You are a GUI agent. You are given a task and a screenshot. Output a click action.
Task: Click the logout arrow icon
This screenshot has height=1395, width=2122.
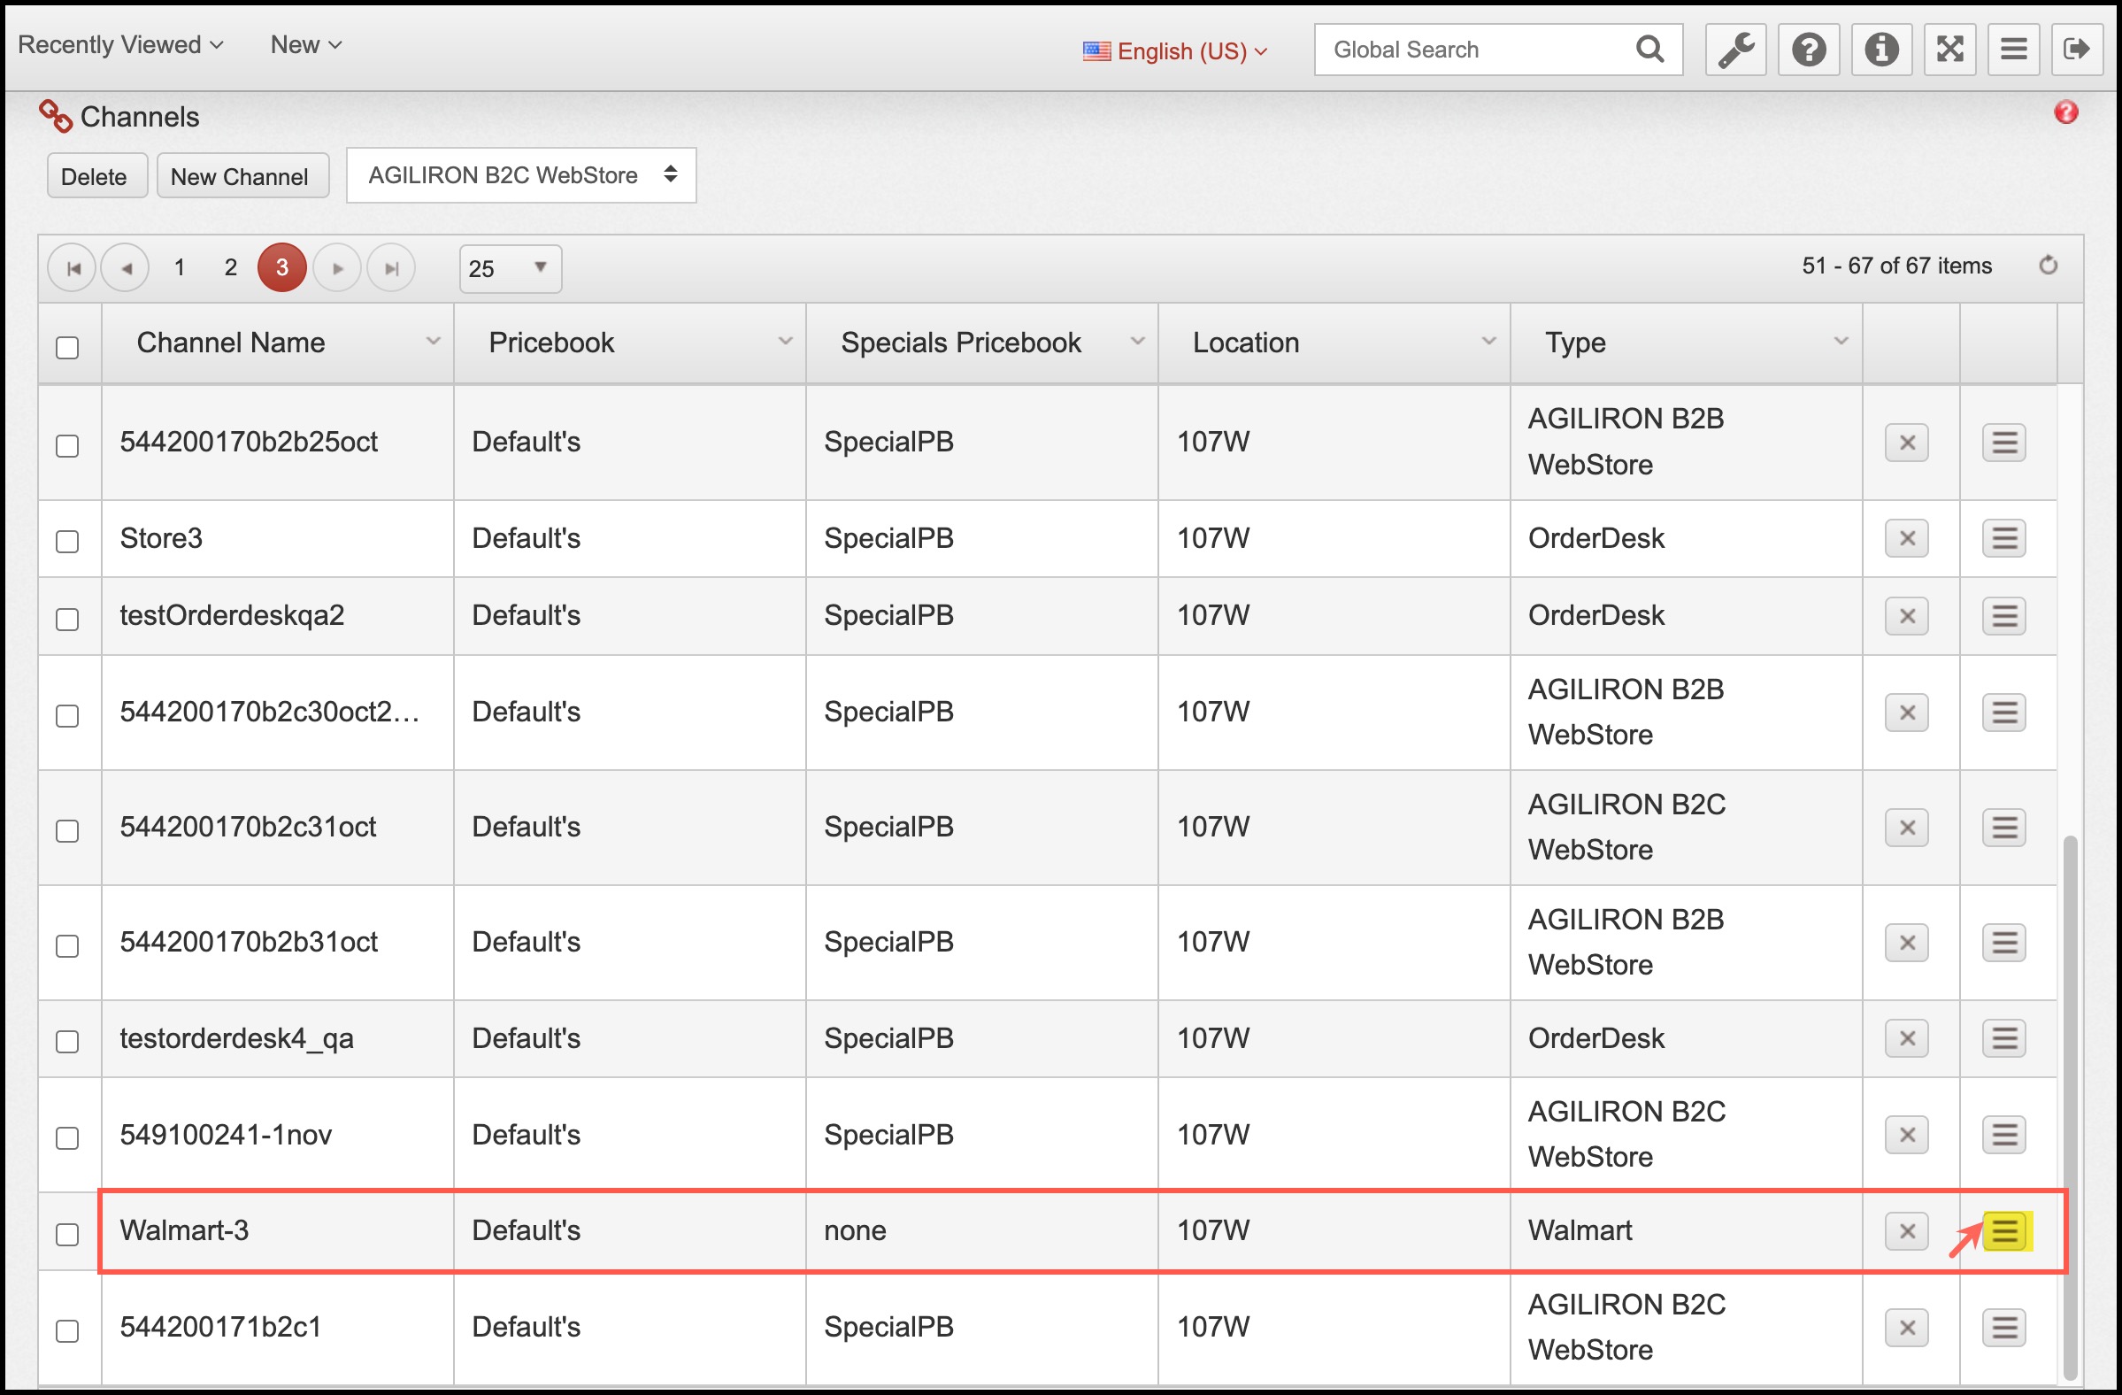pos(2077,50)
